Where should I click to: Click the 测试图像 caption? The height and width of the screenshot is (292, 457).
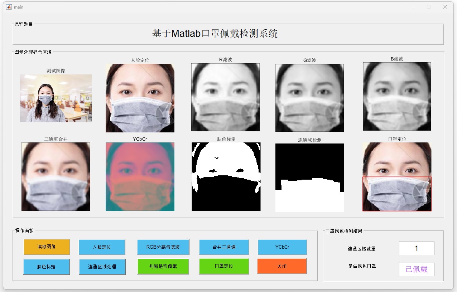click(56, 71)
